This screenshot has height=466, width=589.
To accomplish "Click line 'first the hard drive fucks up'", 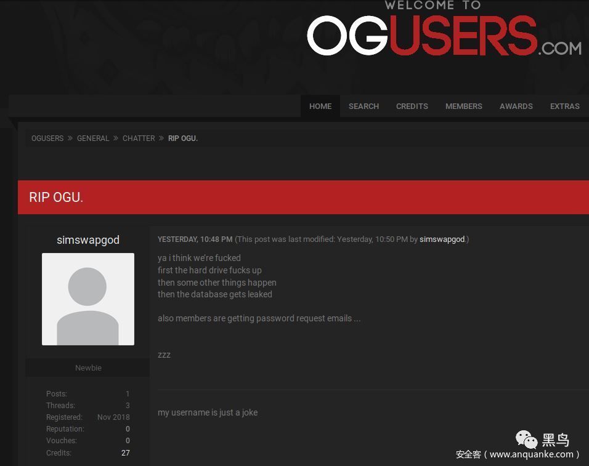I will [209, 270].
